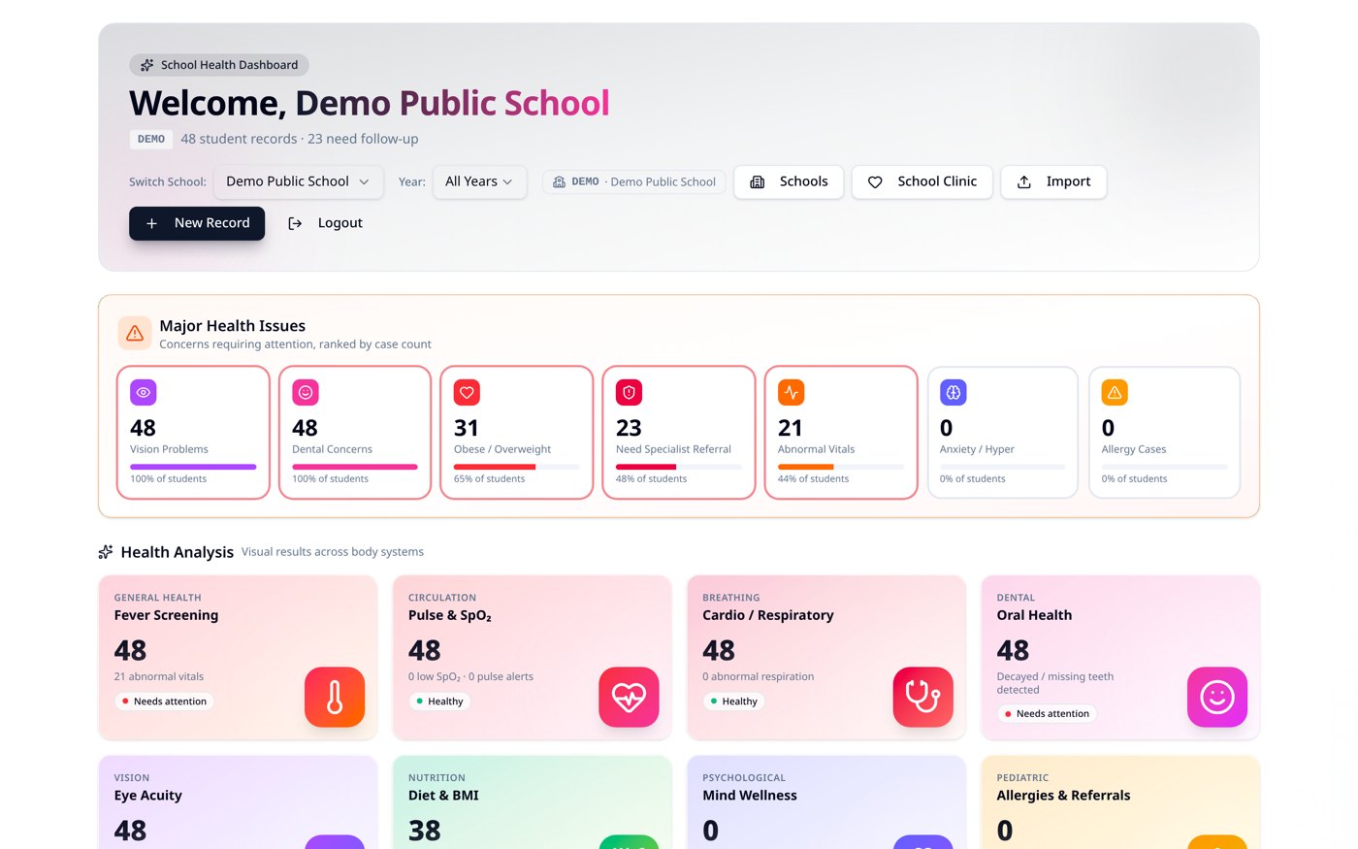
Task: Open the Schools page
Action: tap(789, 181)
